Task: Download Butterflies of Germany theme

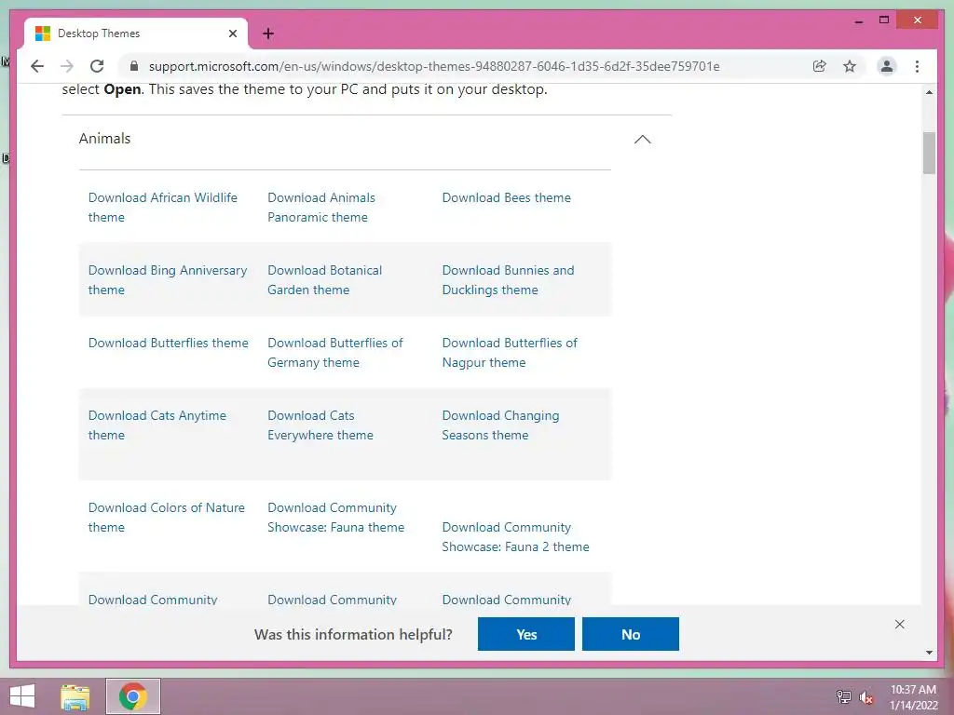Action: click(335, 353)
